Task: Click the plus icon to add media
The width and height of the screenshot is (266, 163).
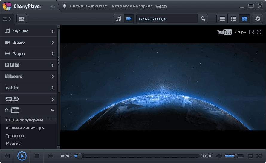Action: click(x=65, y=6)
